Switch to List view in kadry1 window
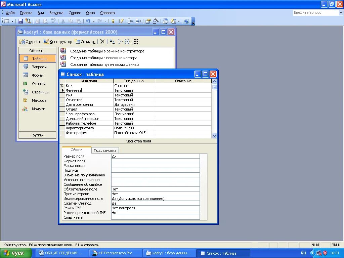The width and height of the screenshot is (344, 258). (x=128, y=41)
